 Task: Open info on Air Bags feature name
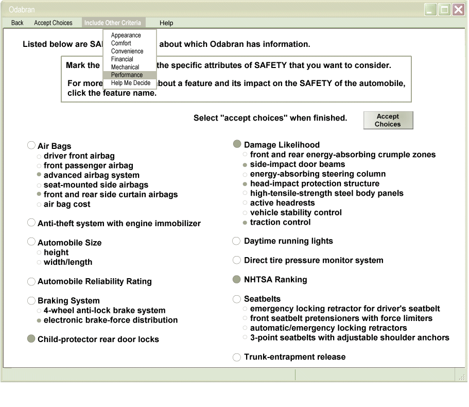pos(55,146)
